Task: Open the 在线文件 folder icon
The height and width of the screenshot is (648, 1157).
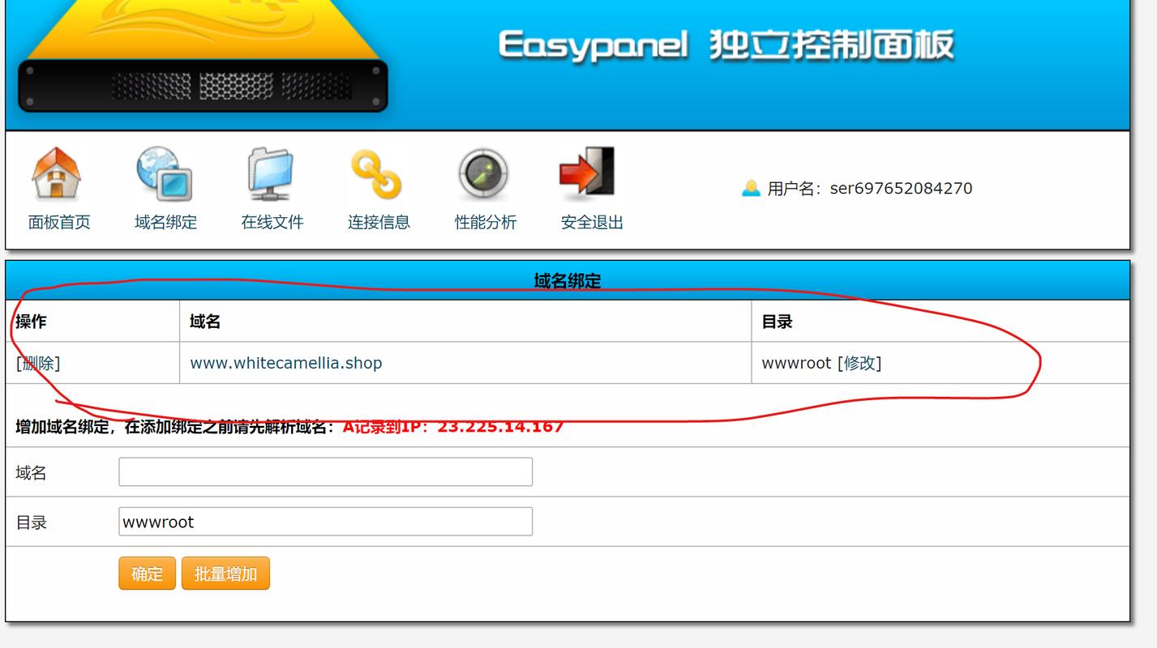Action: tap(271, 173)
